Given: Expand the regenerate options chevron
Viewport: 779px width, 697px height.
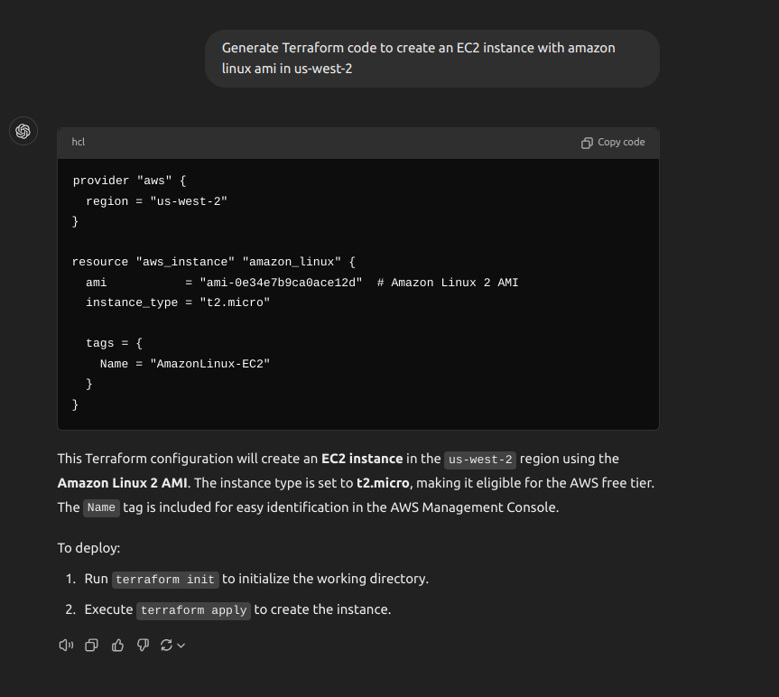Looking at the screenshot, I should click(181, 646).
